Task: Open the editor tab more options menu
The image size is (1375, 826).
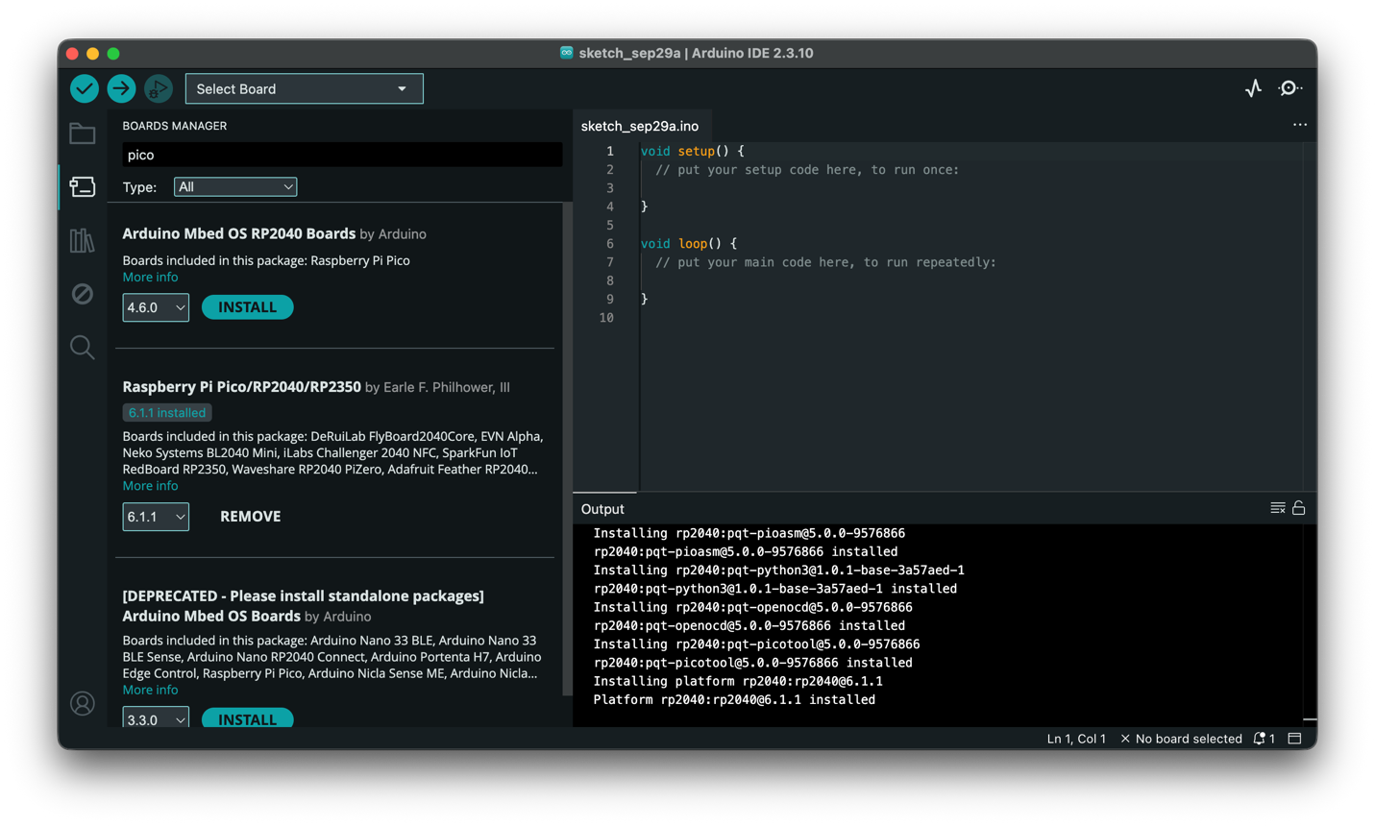Action: (1300, 125)
